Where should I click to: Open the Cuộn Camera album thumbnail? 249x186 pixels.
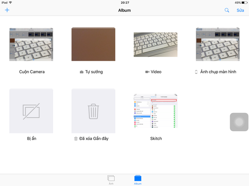(31, 44)
